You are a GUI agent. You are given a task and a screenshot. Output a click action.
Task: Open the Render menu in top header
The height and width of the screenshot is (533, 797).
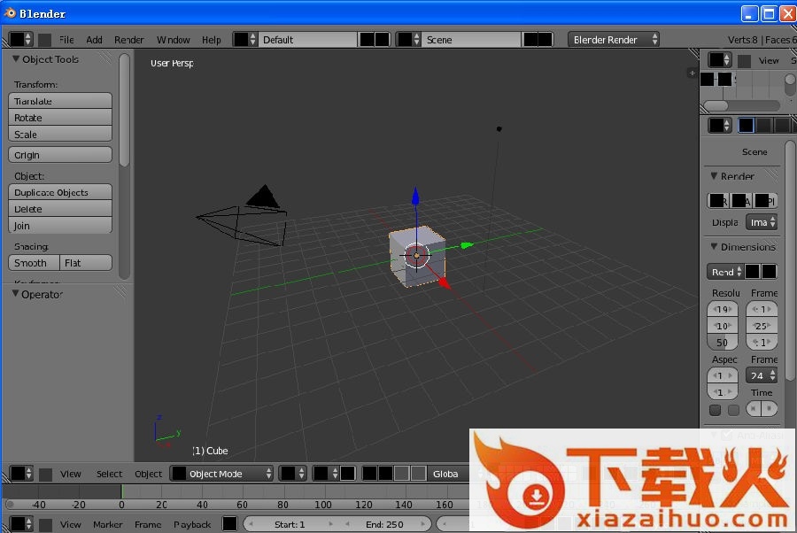tap(129, 40)
